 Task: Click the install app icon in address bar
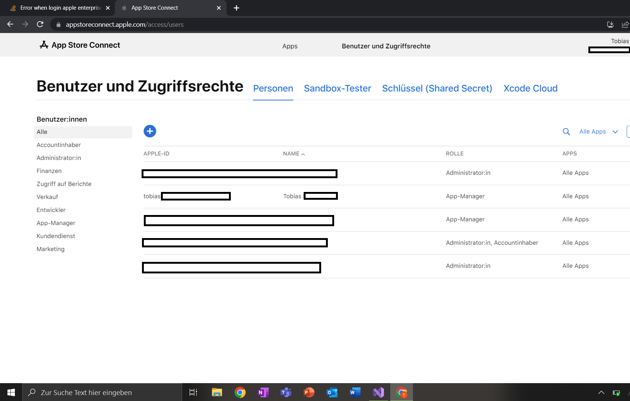610,25
